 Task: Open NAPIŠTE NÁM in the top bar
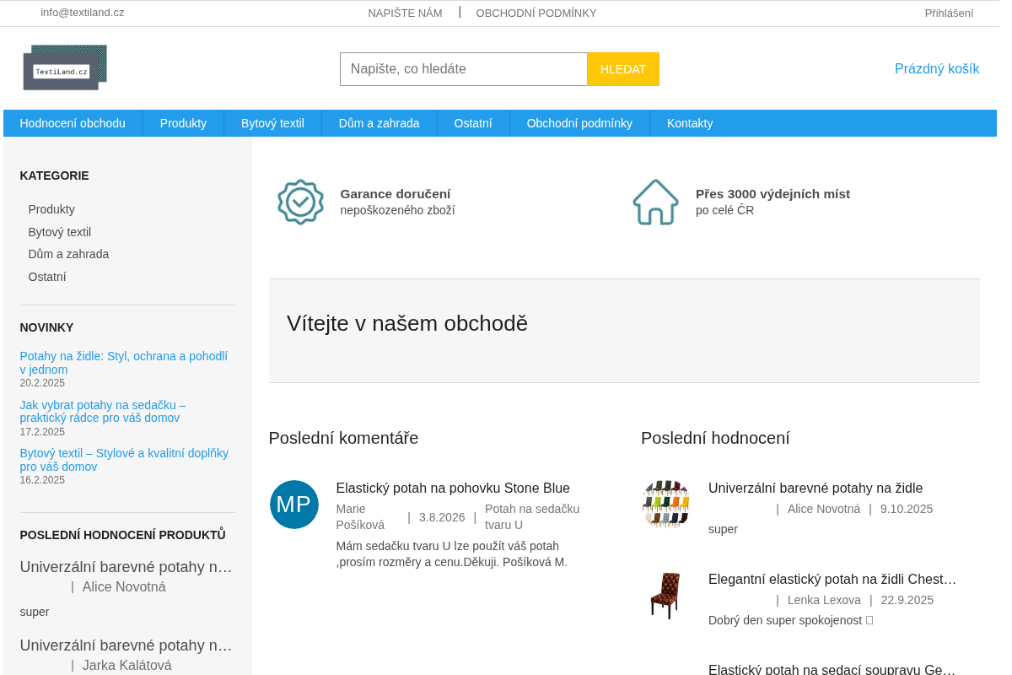pyautogui.click(x=405, y=13)
